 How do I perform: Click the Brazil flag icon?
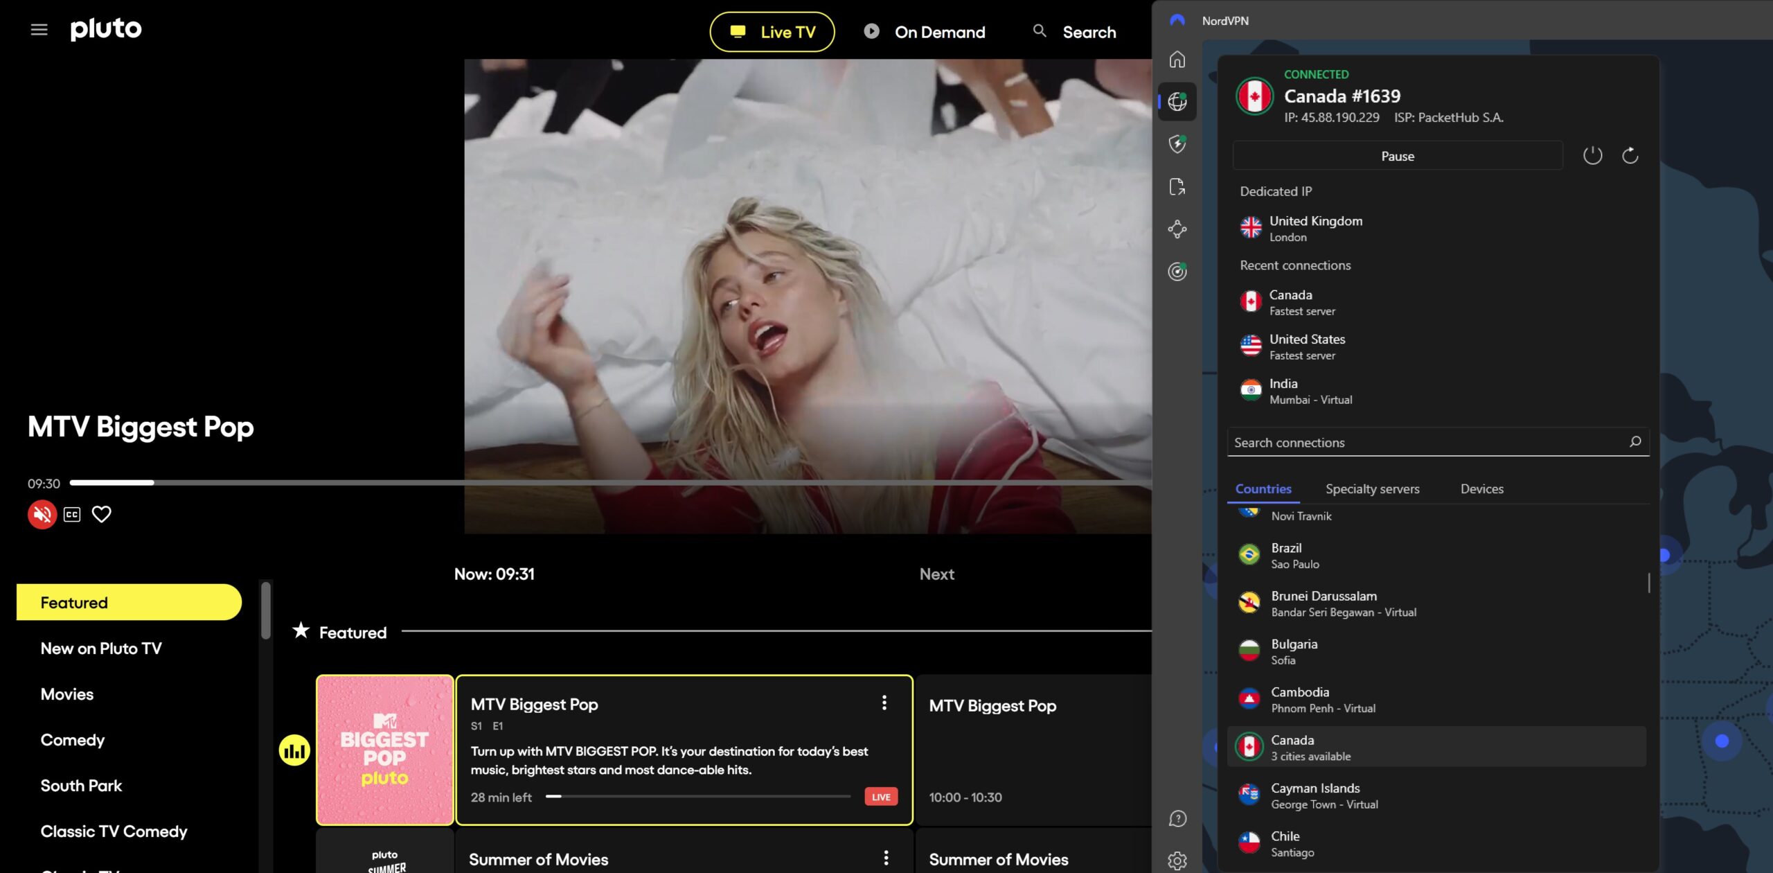[x=1249, y=554]
